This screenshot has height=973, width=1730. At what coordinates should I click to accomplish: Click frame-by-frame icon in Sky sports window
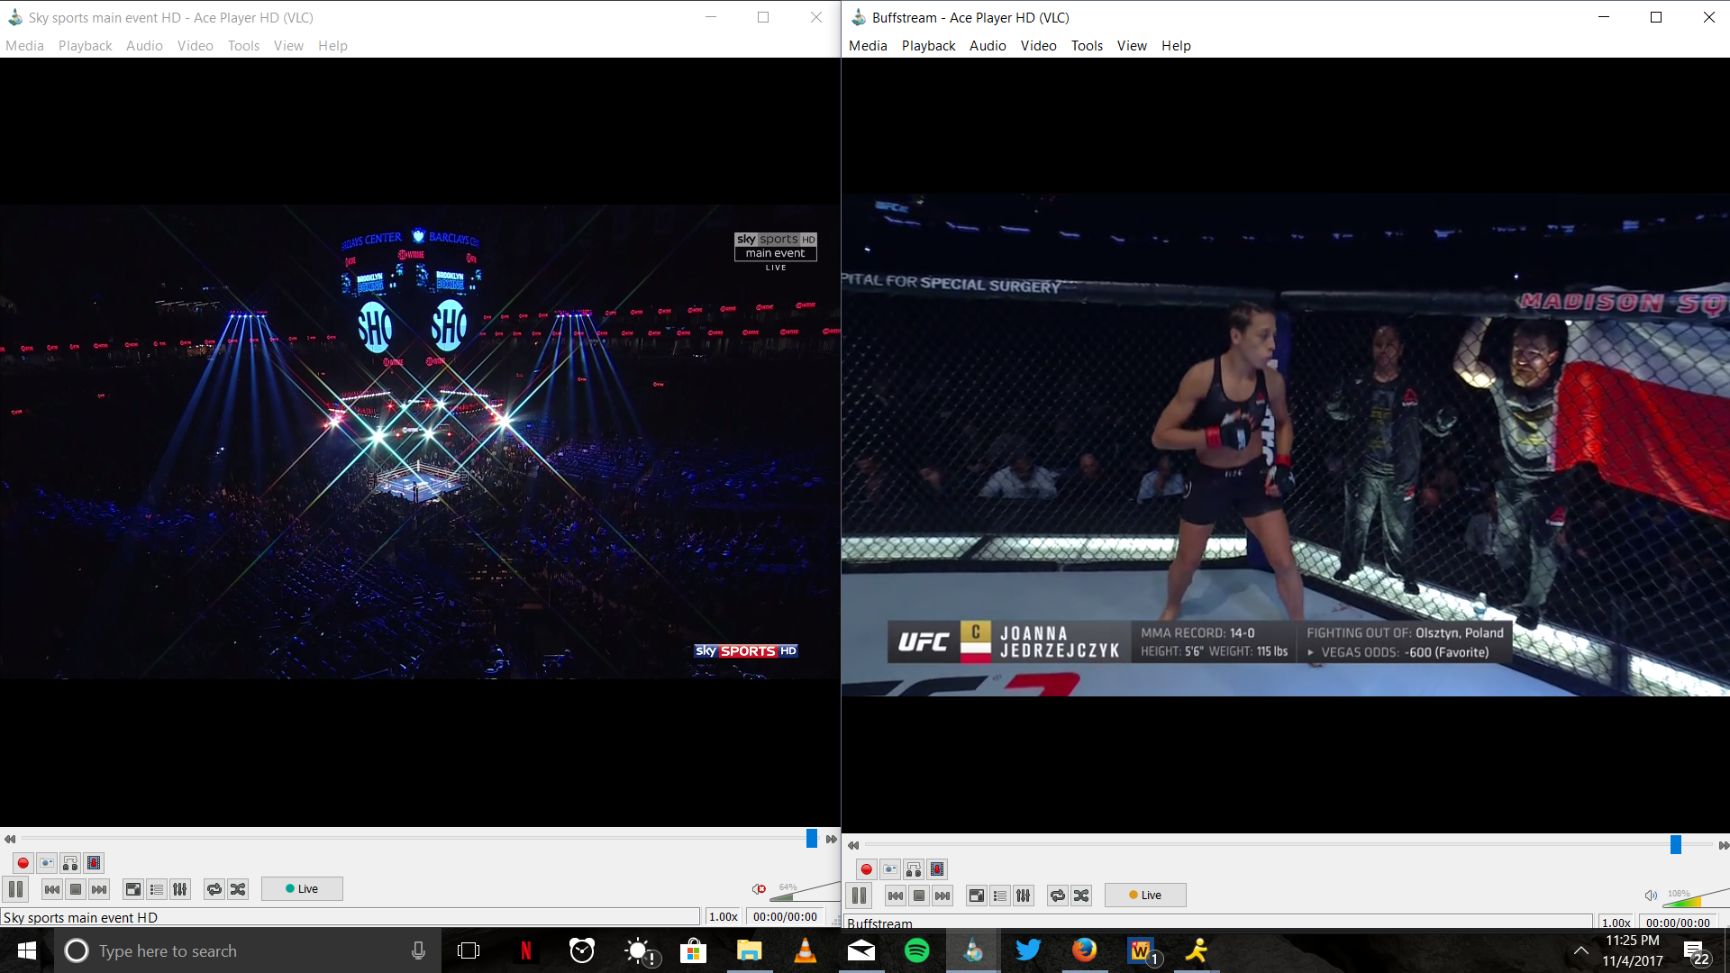click(94, 863)
